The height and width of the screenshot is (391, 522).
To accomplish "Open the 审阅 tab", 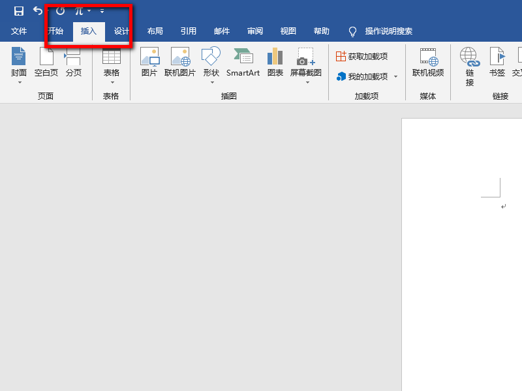I will (x=255, y=31).
